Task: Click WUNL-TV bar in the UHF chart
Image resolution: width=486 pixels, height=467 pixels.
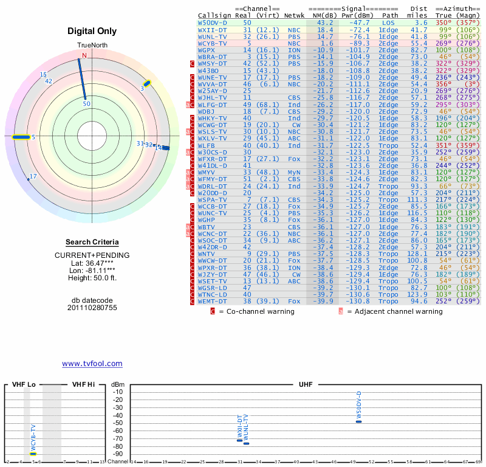Action: pyautogui.click(x=246, y=443)
